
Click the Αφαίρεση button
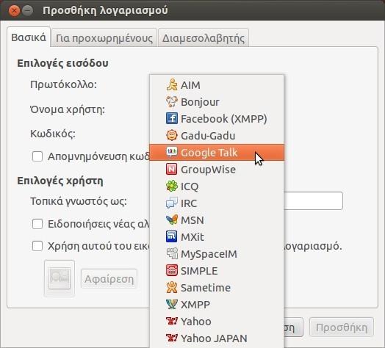(109, 279)
